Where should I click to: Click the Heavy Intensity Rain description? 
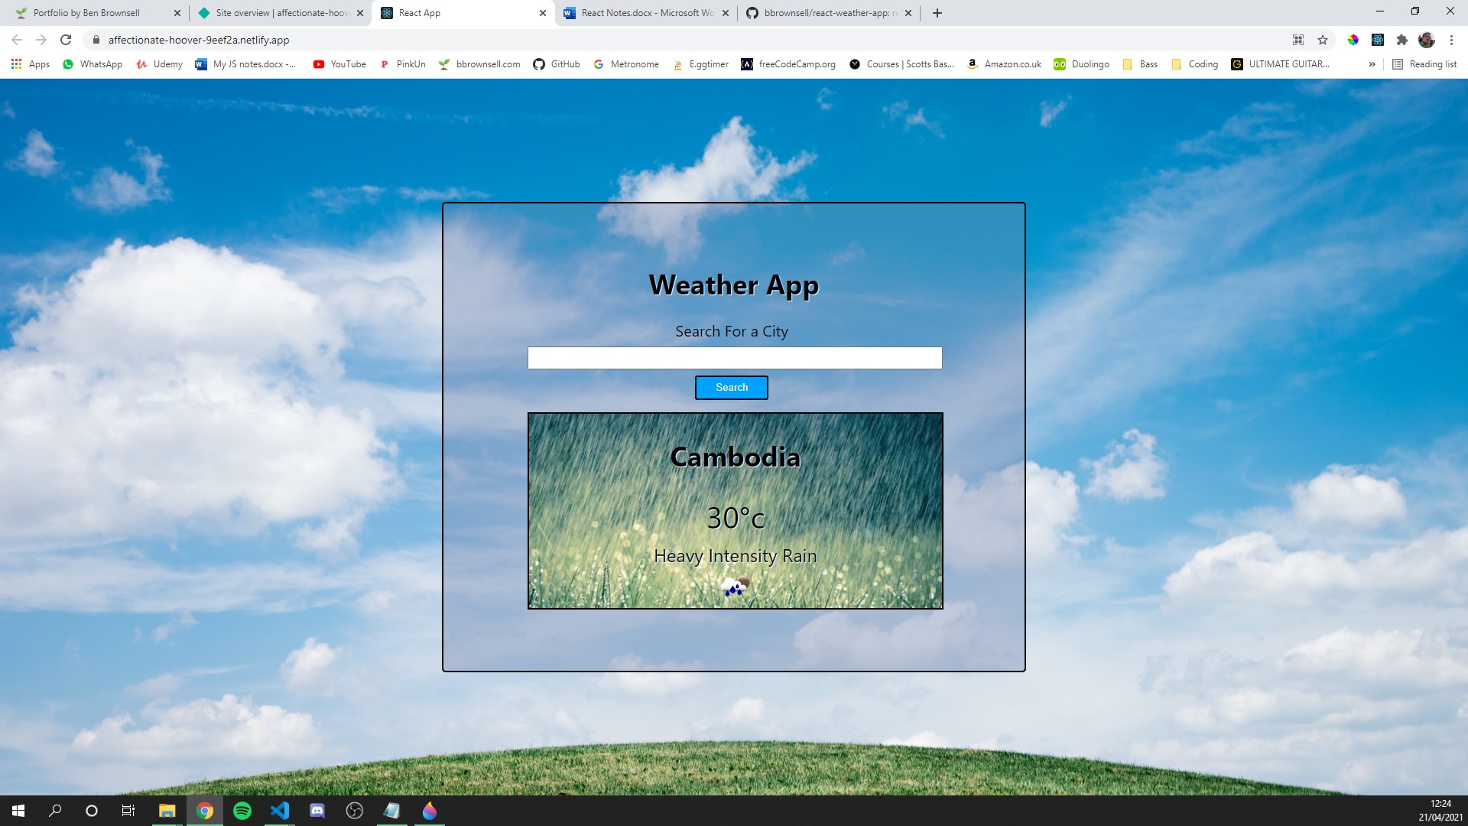tap(735, 556)
